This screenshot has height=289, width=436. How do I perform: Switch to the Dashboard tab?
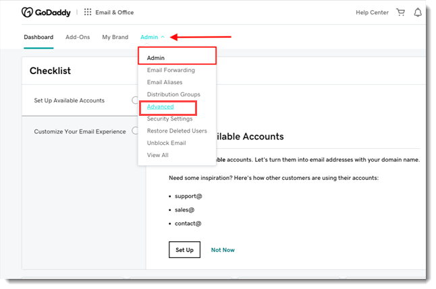38,37
